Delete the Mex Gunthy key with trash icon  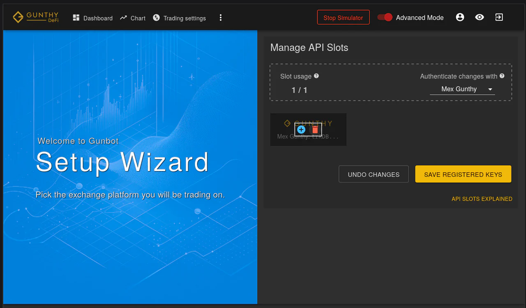click(315, 130)
